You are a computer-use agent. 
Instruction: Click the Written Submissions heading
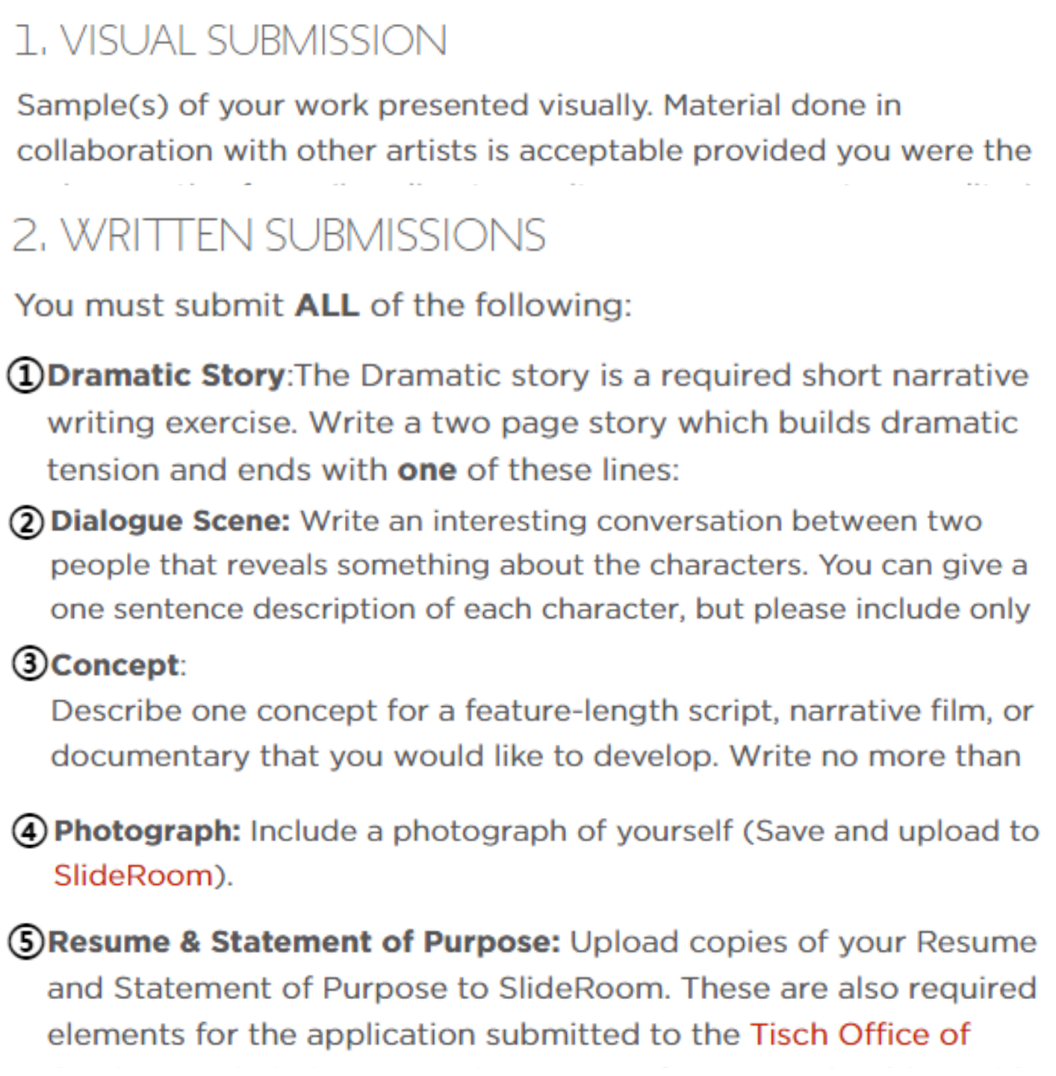click(x=279, y=235)
